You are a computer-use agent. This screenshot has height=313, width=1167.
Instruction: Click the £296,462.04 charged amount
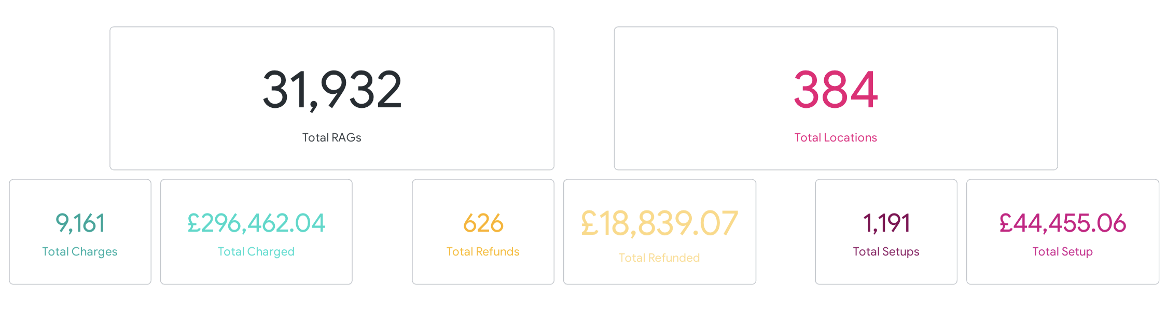pyautogui.click(x=256, y=223)
